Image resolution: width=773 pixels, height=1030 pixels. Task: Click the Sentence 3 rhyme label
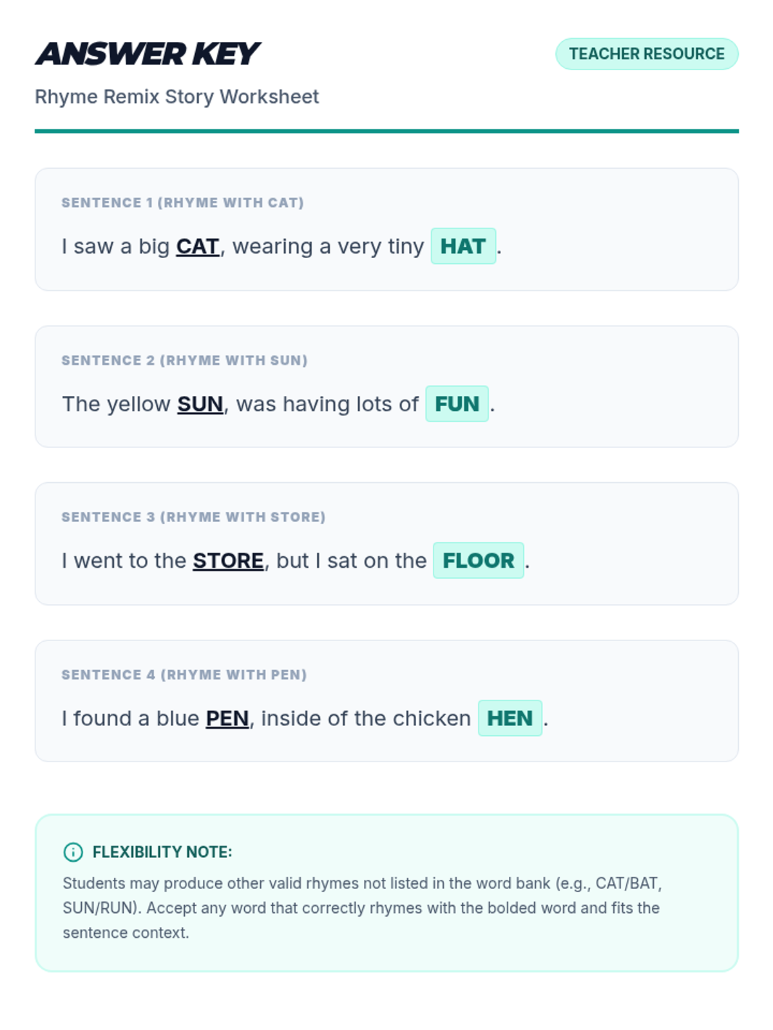coord(193,517)
